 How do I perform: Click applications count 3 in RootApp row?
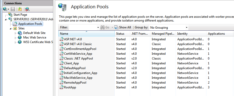pyautogui.click(x=209, y=87)
